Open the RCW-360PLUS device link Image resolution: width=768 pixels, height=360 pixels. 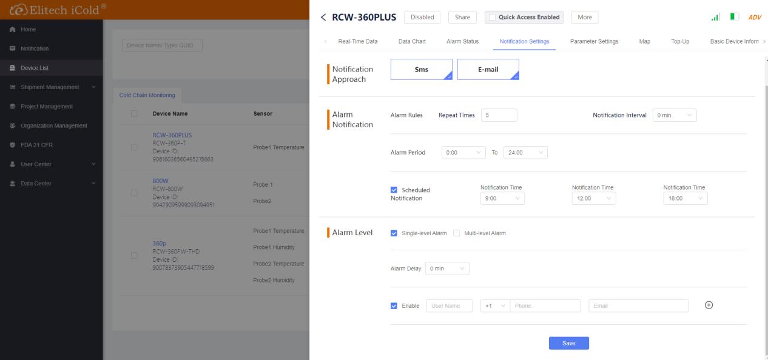click(171, 135)
